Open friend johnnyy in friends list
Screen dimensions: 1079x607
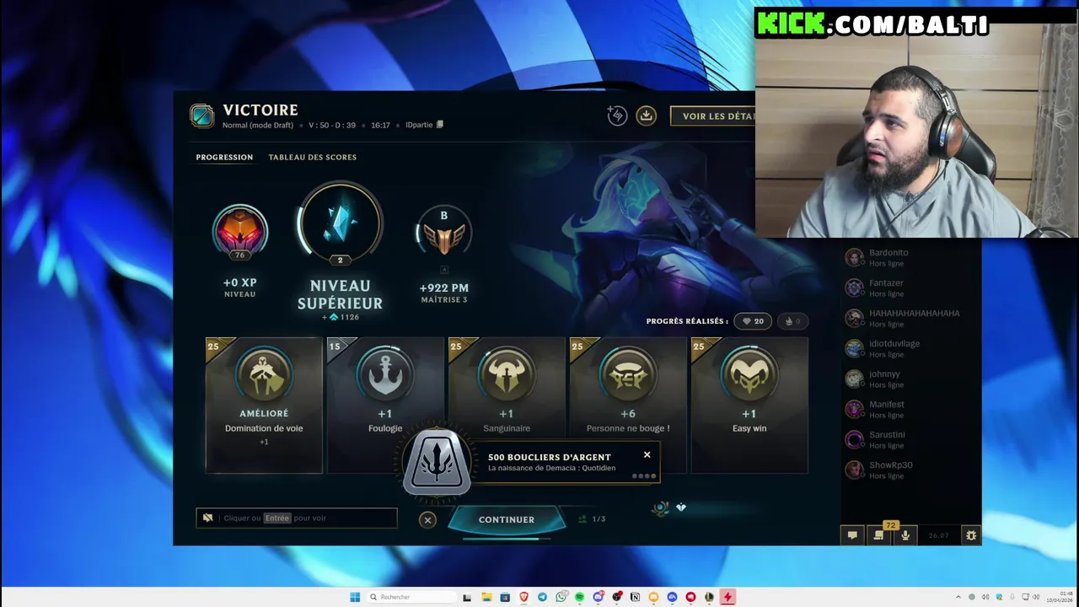911,379
